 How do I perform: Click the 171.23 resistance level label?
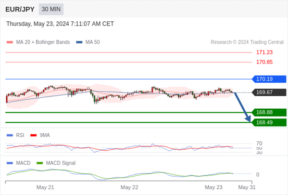265,53
